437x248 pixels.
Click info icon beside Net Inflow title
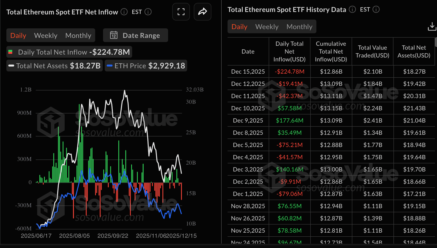(x=124, y=12)
